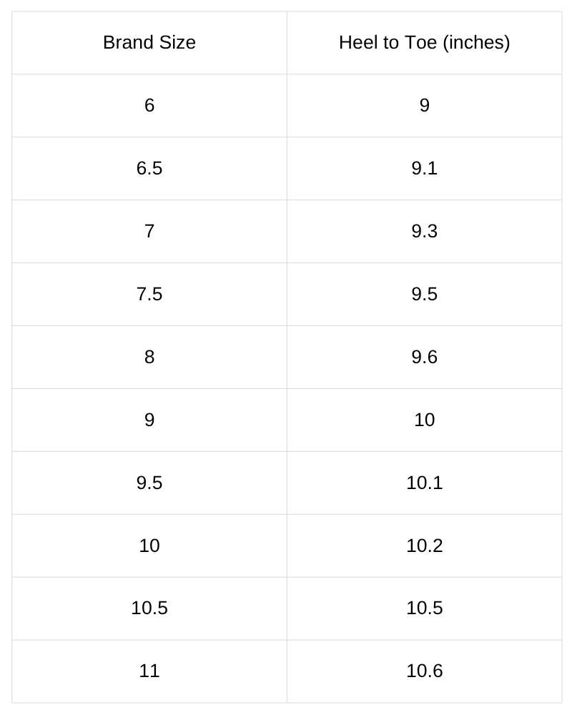Click the 9.5 inches heel-to-toe value
Viewport: 572px width, 715px height.
424,294
